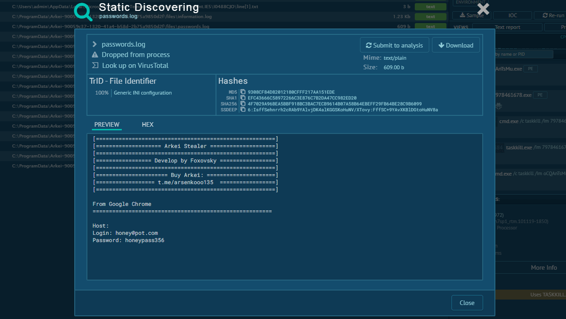The width and height of the screenshot is (566, 319).
Task: Click the SSDEEP hash value
Action: pyautogui.click(x=343, y=110)
